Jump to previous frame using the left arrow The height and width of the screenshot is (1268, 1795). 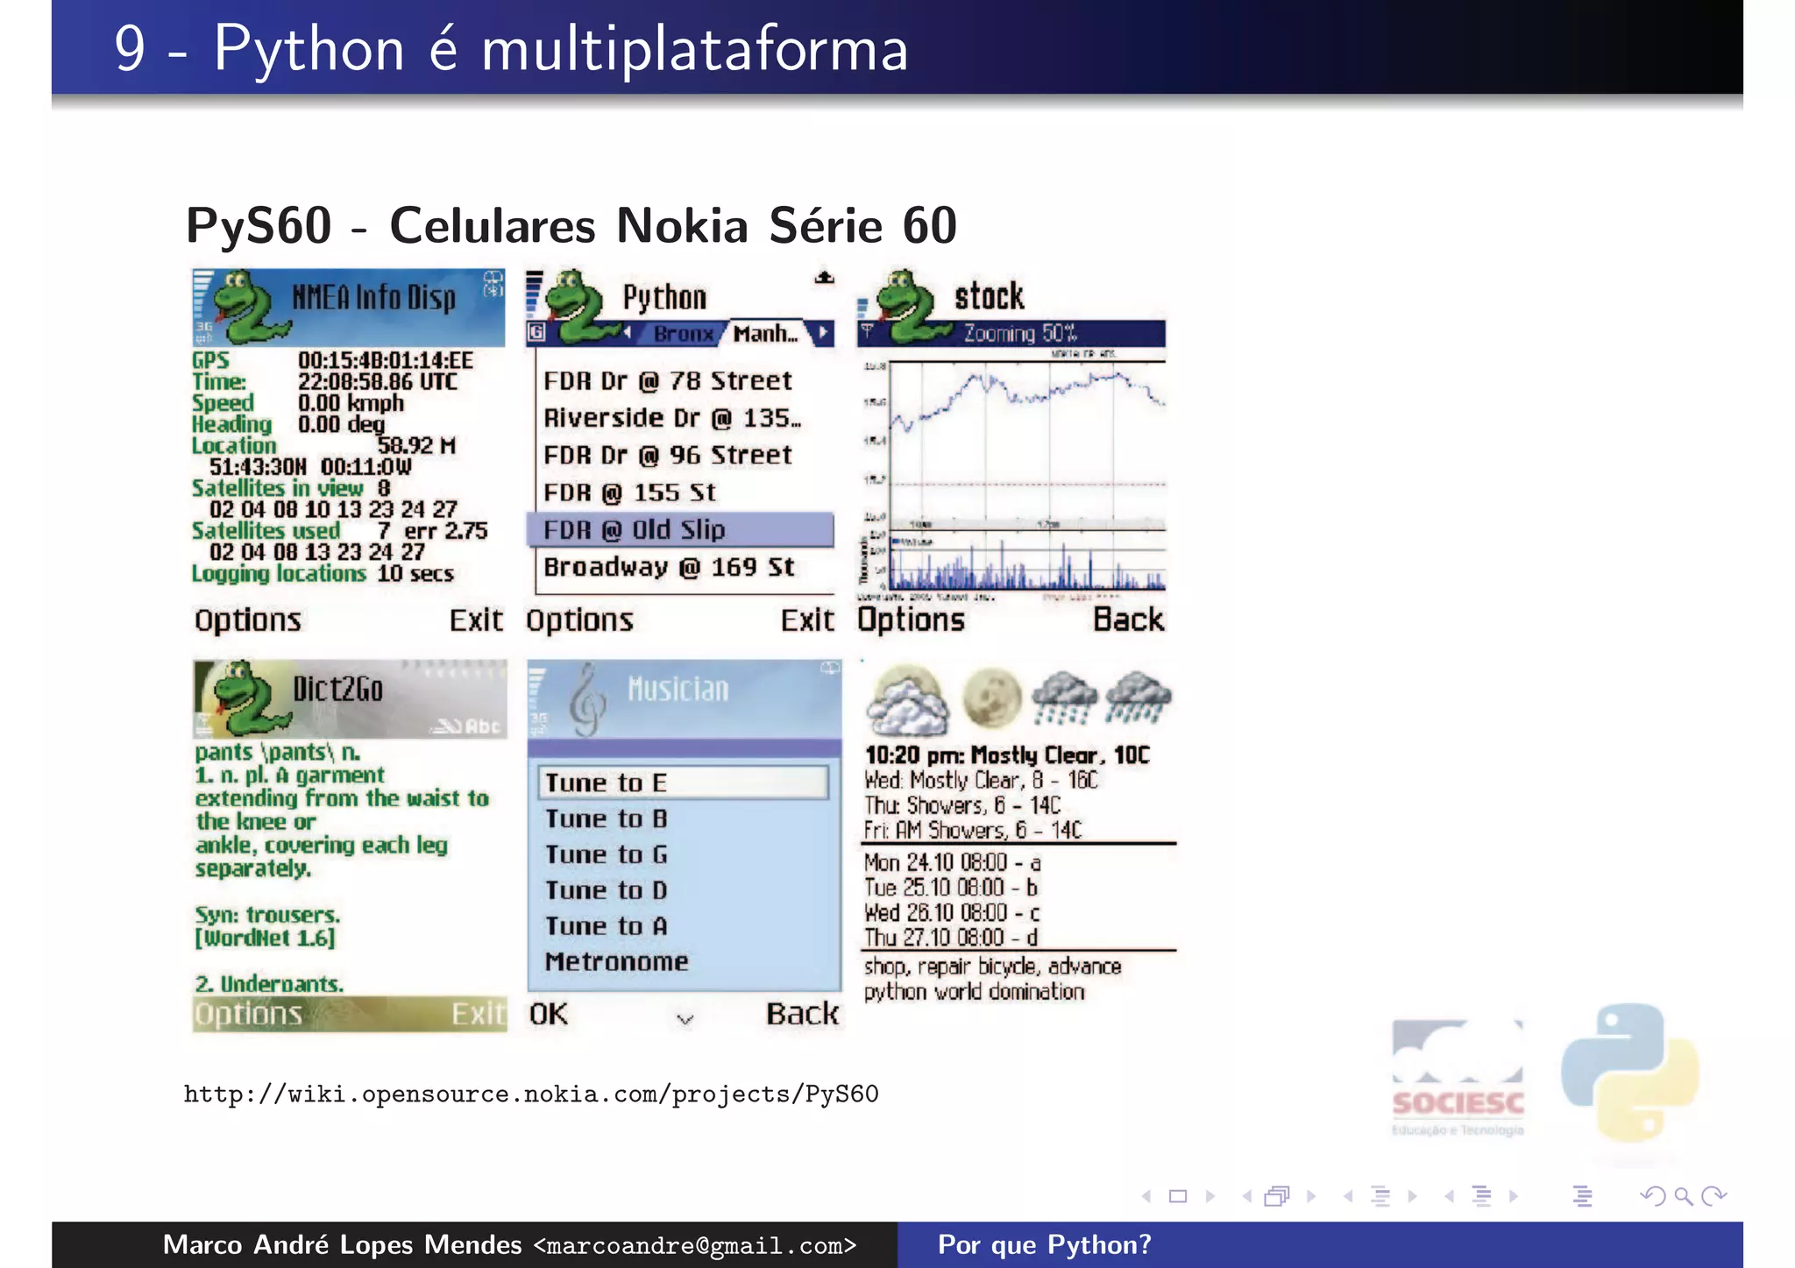tap(1247, 1196)
